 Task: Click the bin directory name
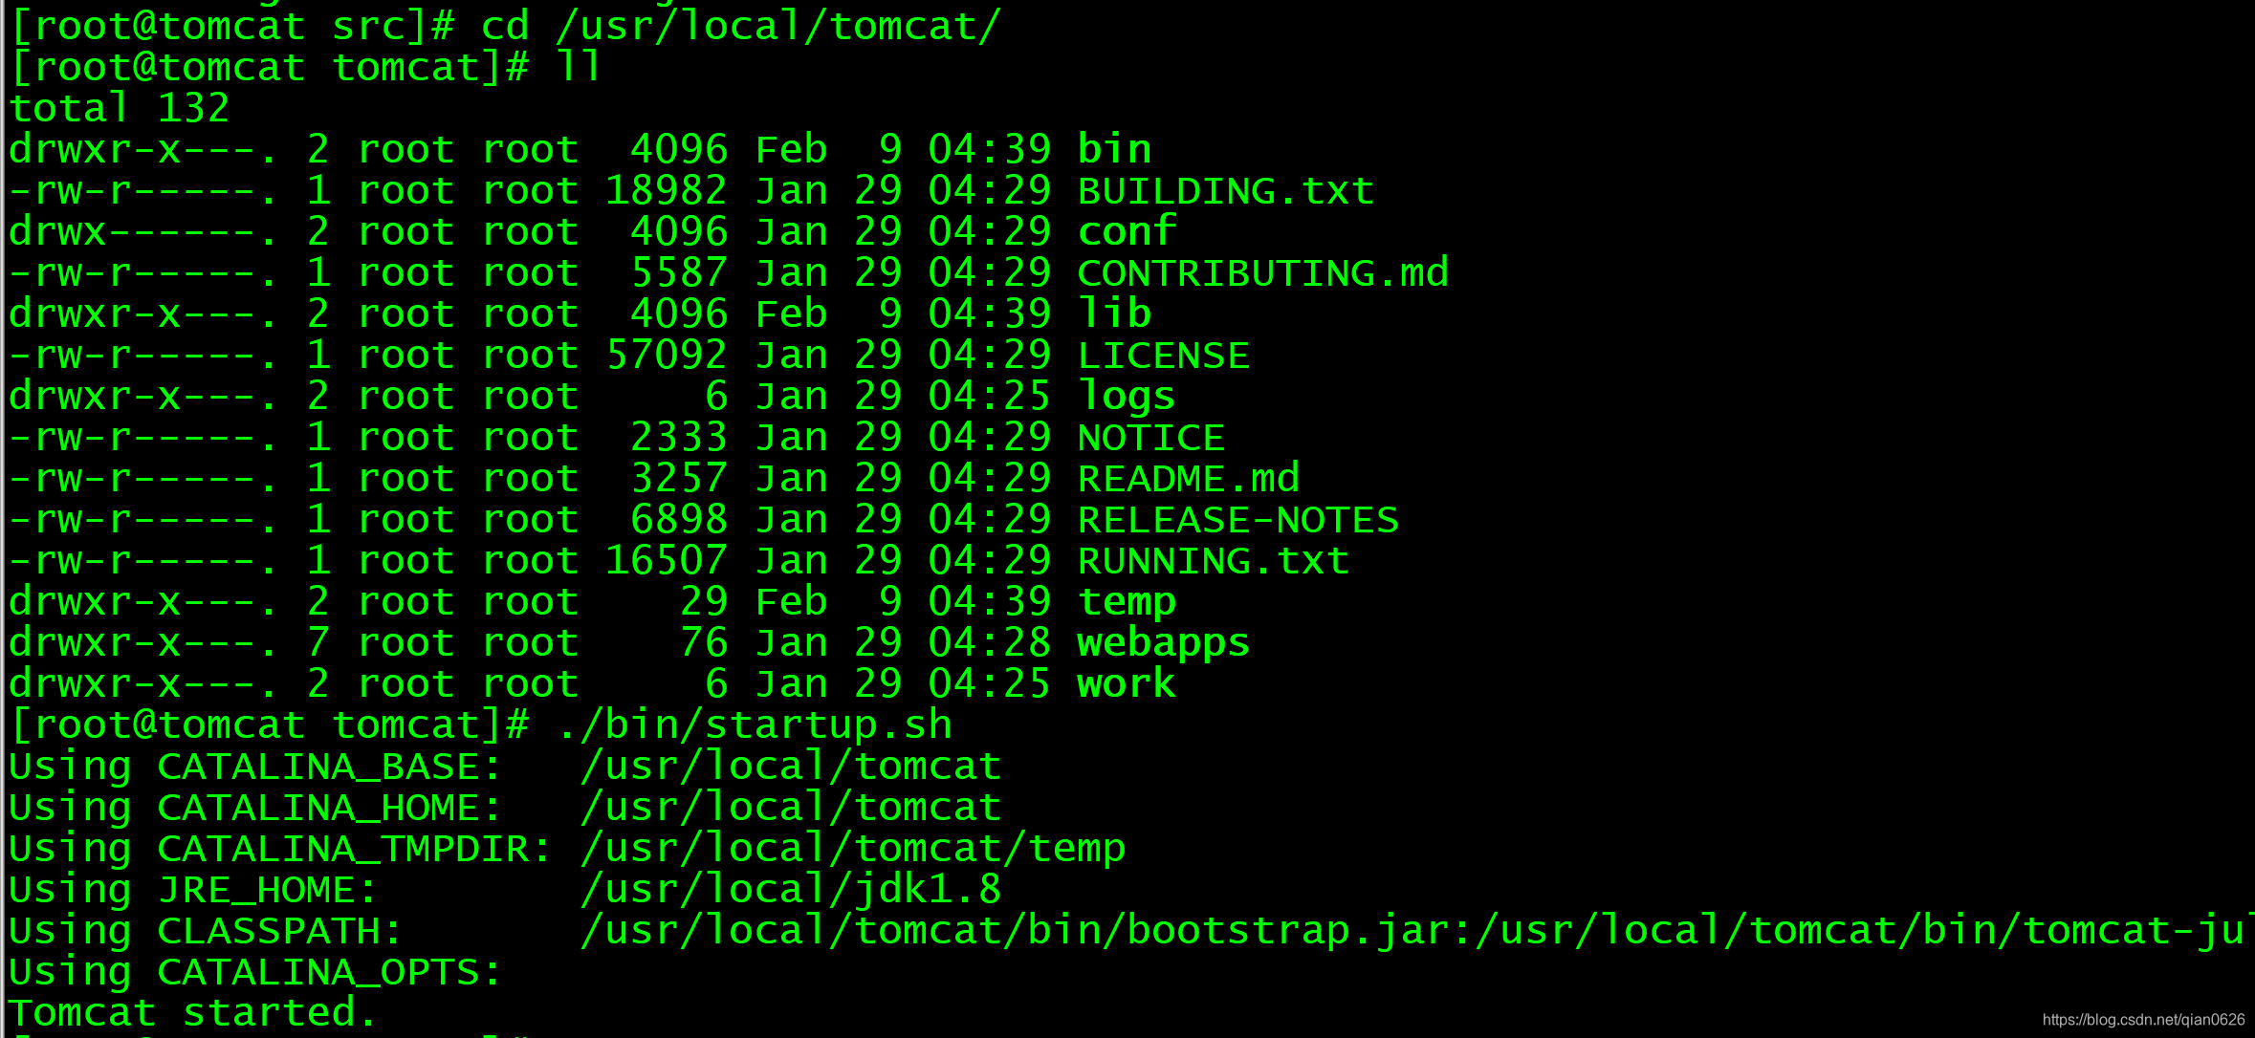[1114, 149]
